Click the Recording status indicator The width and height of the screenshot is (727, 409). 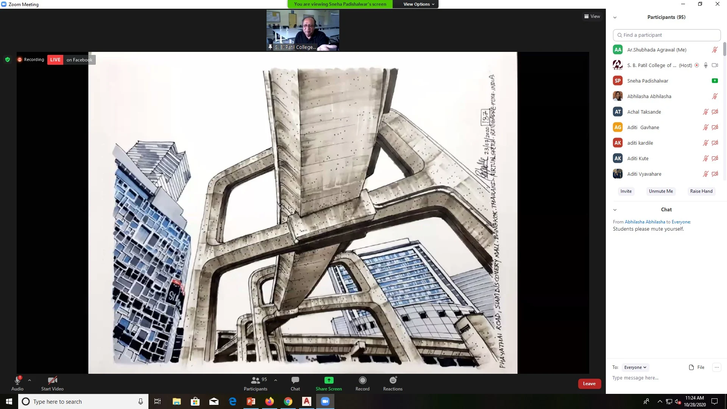31,59
